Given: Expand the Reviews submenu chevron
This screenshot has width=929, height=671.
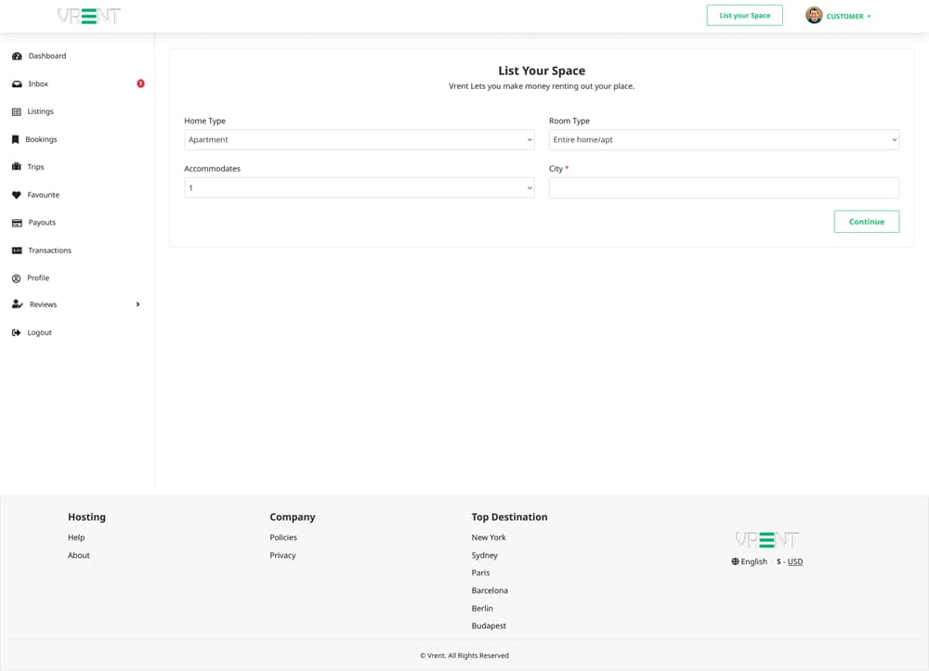Looking at the screenshot, I should (x=137, y=304).
